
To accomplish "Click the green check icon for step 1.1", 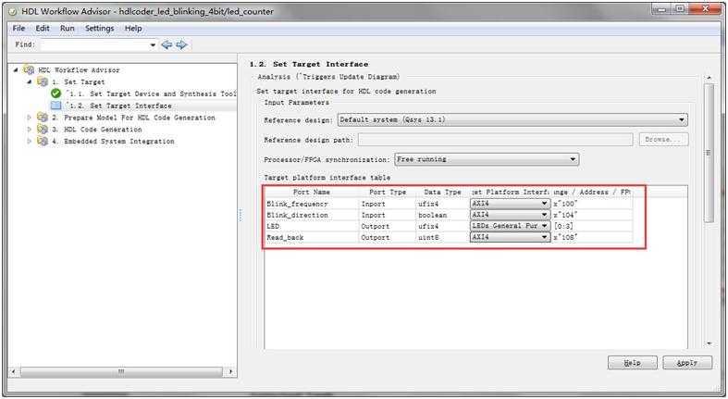I will coord(56,94).
